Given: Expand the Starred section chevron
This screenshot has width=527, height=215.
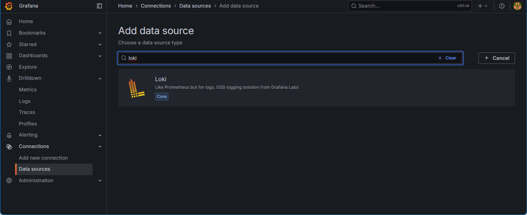Looking at the screenshot, I should (100, 44).
